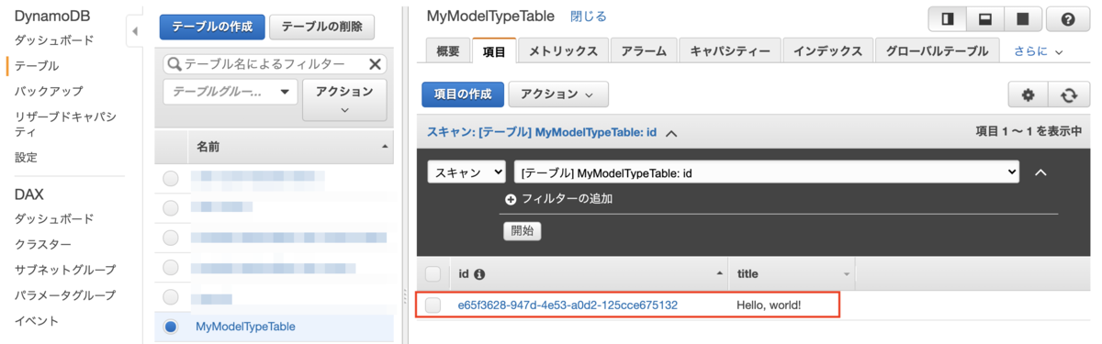This screenshot has width=1102, height=344.
Task: Clear the table name filter X icon
Action: tap(375, 64)
